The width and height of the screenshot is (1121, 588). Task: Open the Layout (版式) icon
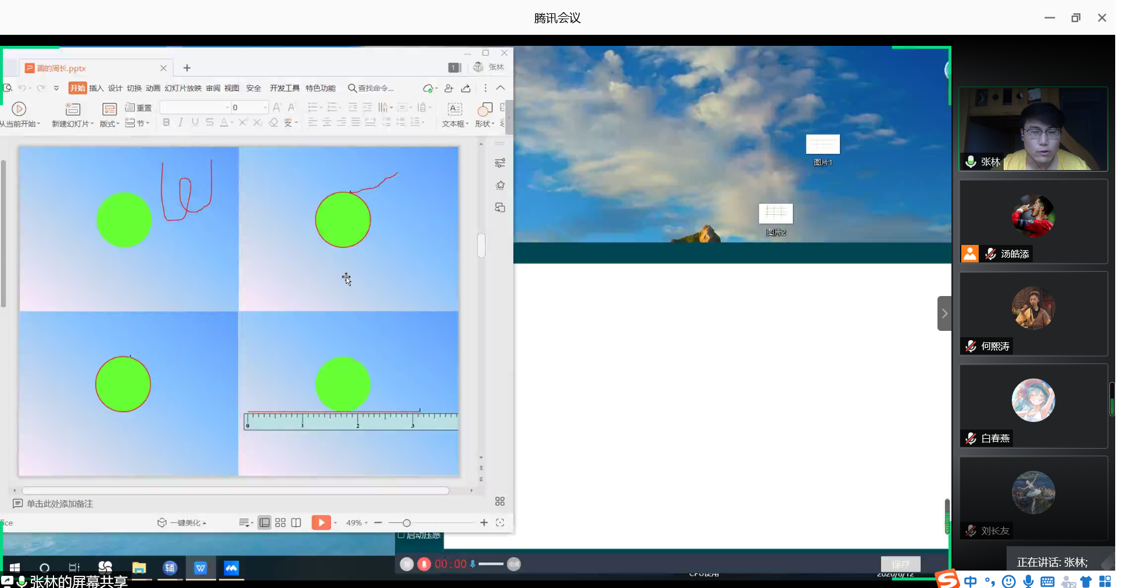tap(109, 109)
